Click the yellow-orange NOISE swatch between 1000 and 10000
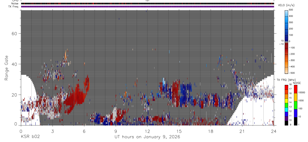This screenshot has width=308, height=142. click(x=295, y=97)
